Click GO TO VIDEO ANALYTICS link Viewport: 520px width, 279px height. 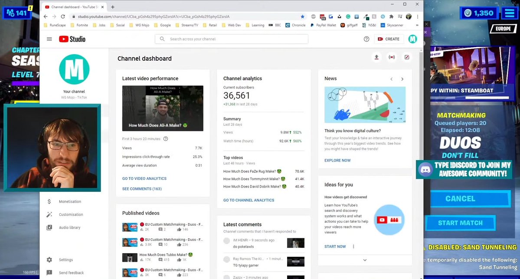point(144,178)
